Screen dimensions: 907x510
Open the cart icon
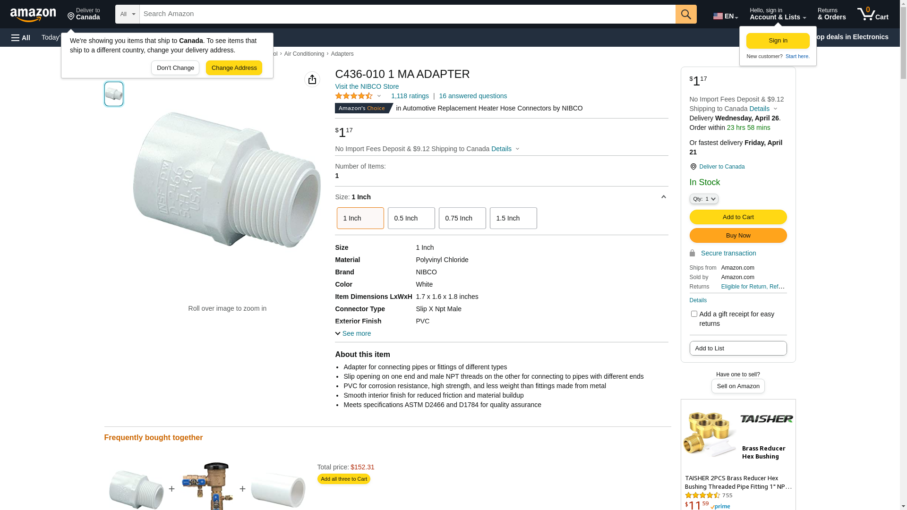tap(873, 14)
